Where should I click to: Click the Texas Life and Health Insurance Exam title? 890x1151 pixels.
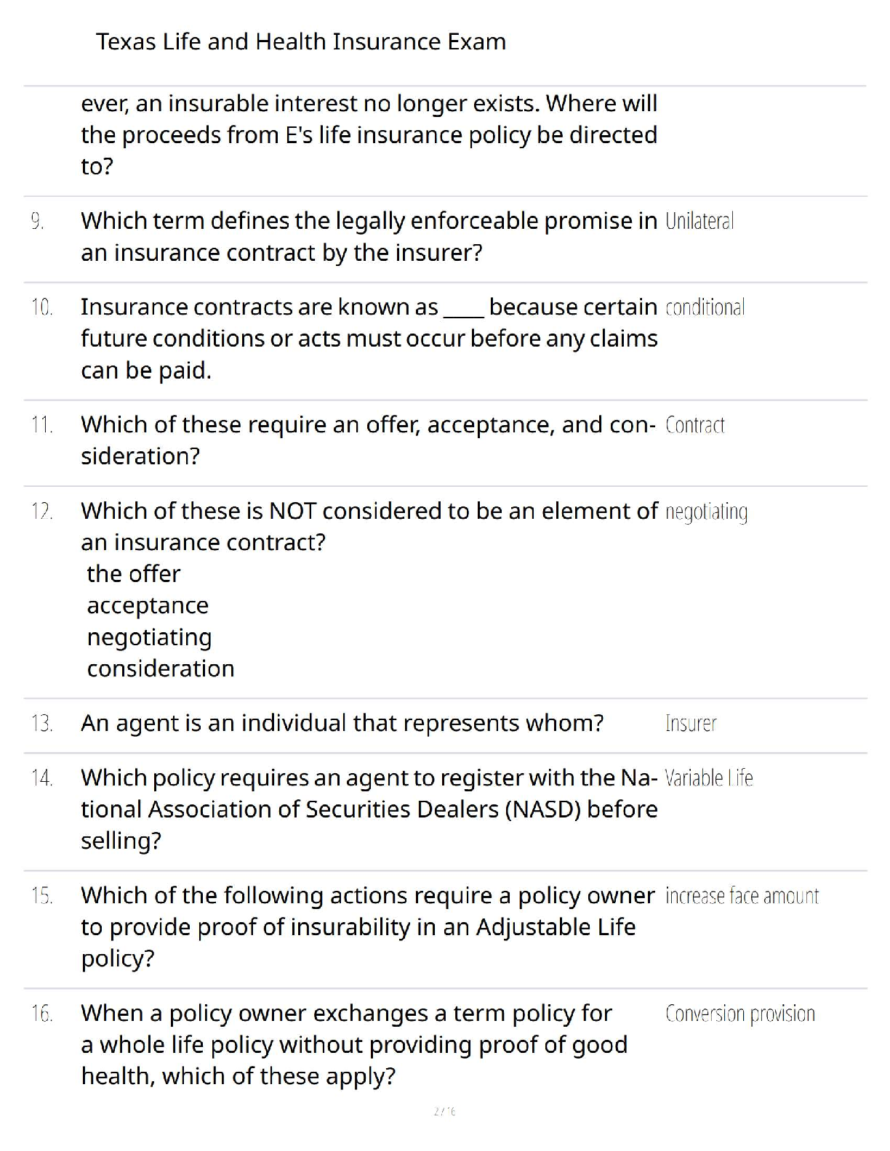point(301,41)
